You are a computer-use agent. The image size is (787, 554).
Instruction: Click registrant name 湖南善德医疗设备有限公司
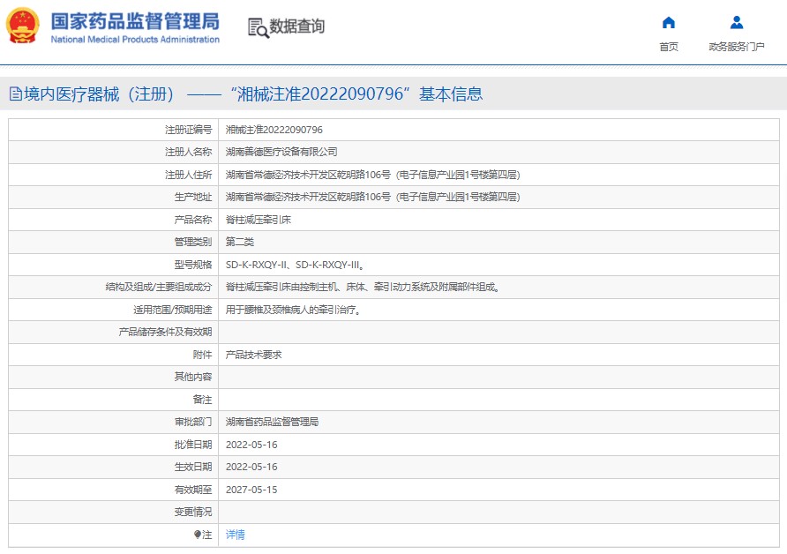(x=281, y=152)
